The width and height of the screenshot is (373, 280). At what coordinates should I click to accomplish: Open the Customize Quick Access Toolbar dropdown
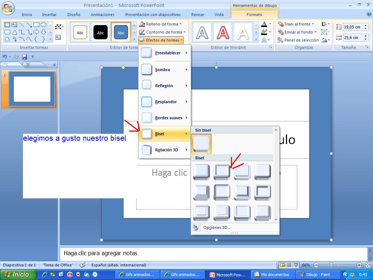(32, 57)
